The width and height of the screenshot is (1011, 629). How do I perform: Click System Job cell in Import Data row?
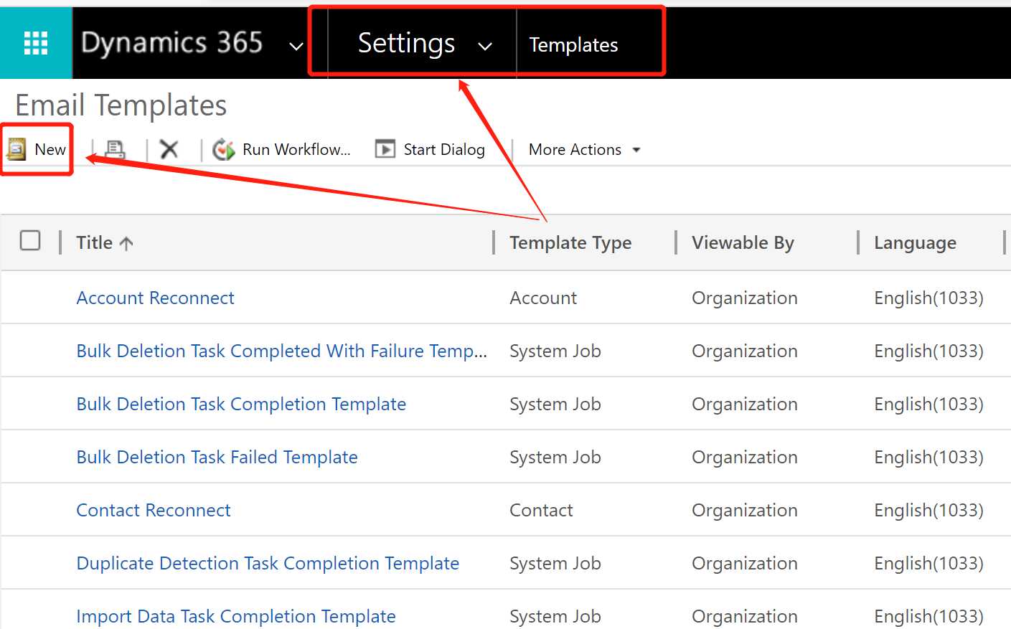(x=555, y=616)
